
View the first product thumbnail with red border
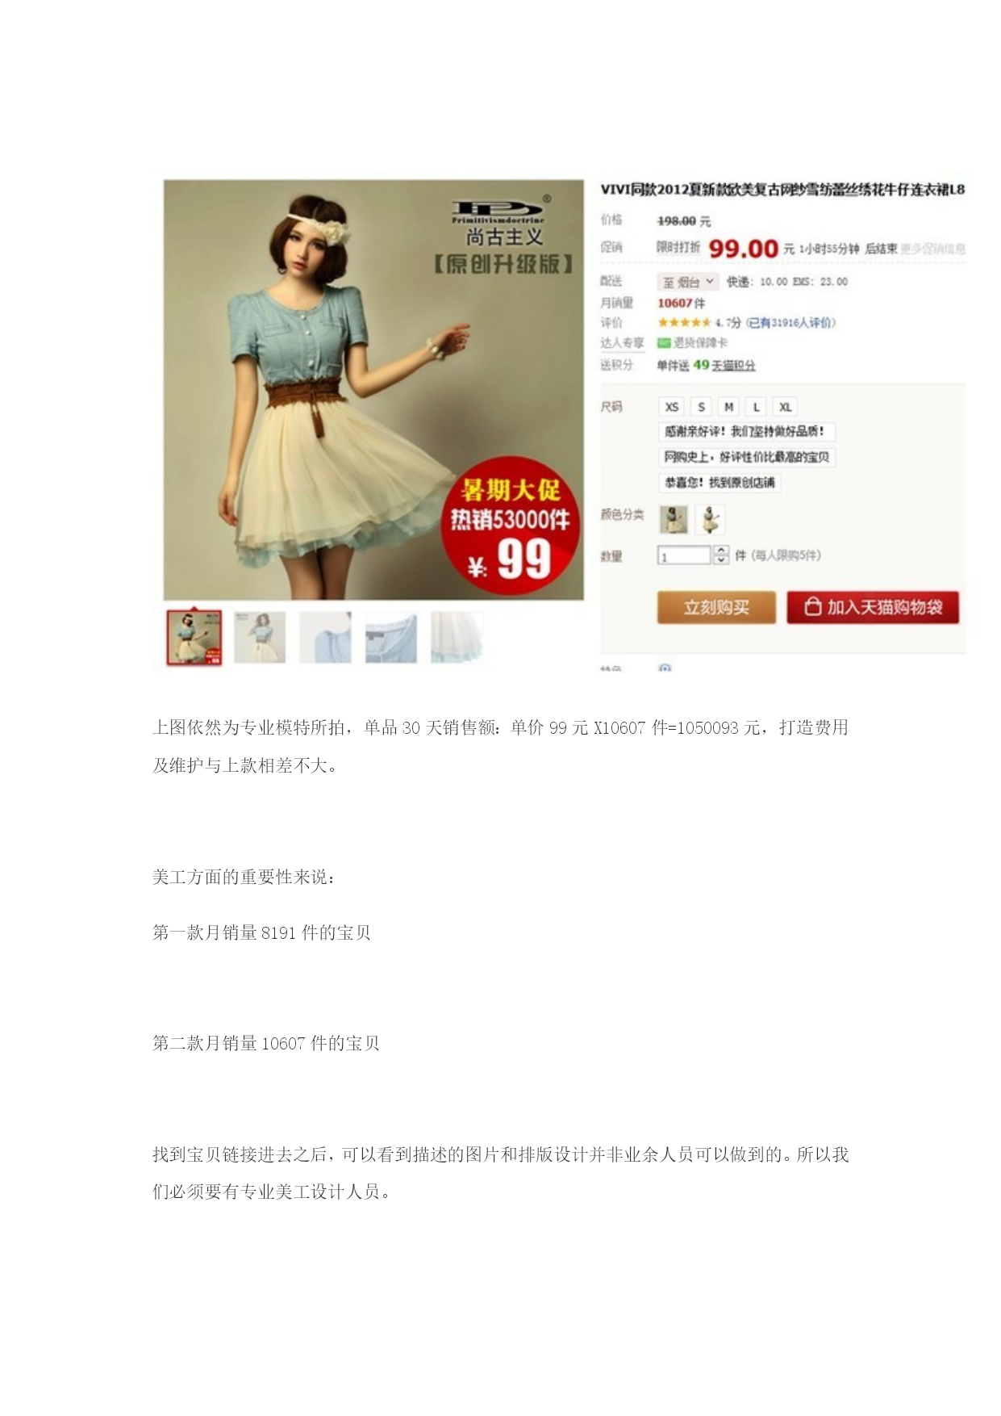click(x=194, y=638)
